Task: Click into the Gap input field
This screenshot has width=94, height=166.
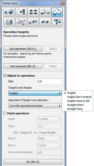Action: pyautogui.click(x=49, y=81)
